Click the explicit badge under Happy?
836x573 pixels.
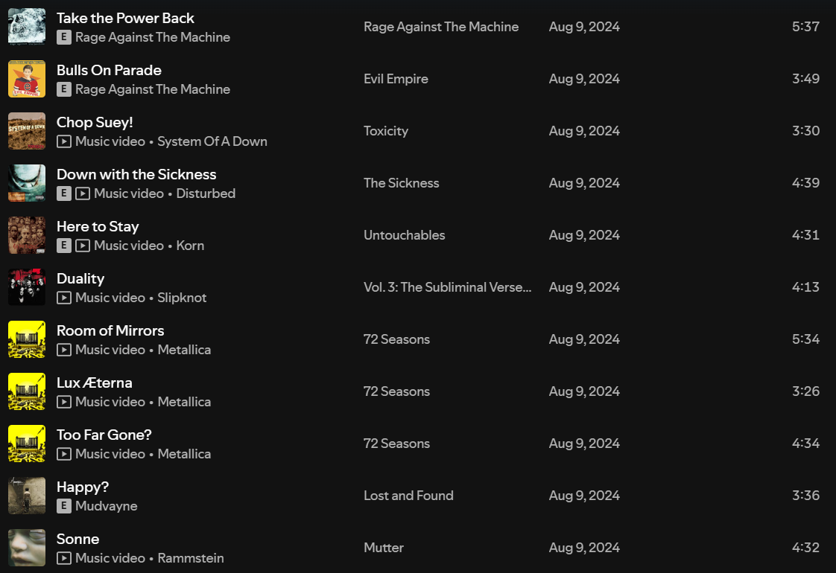tap(64, 506)
